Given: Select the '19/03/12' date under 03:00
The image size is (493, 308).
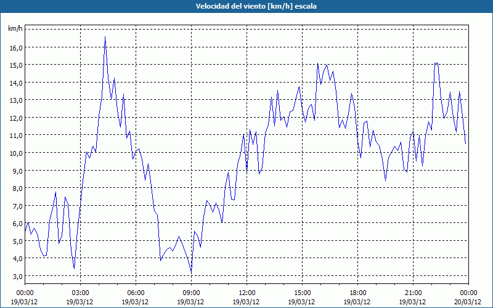Looking at the screenshot, I should point(81,302).
